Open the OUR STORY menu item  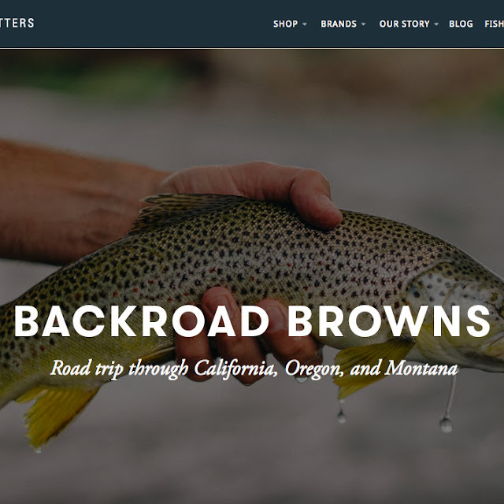[404, 24]
